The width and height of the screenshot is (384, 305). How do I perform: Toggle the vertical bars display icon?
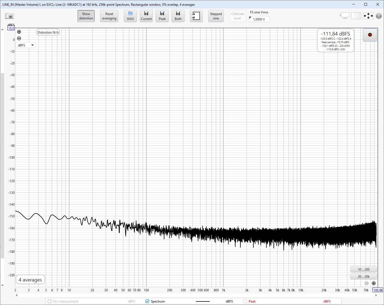356,16
